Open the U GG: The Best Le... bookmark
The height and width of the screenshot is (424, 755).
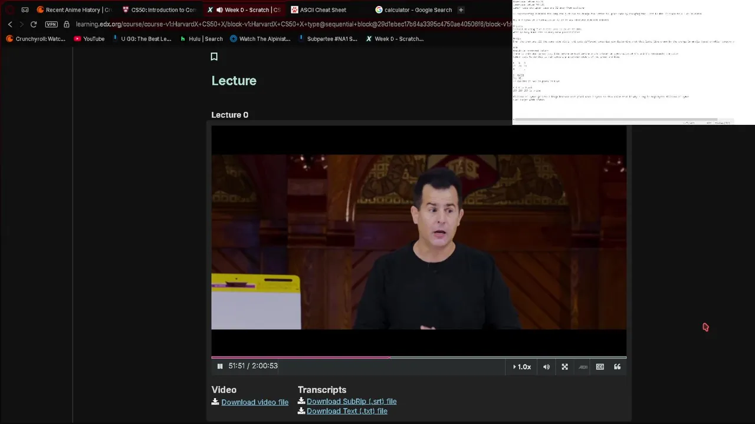[x=142, y=39]
